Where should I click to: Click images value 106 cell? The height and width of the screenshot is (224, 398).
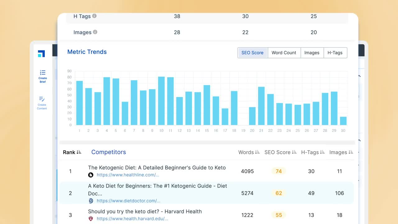click(340, 193)
